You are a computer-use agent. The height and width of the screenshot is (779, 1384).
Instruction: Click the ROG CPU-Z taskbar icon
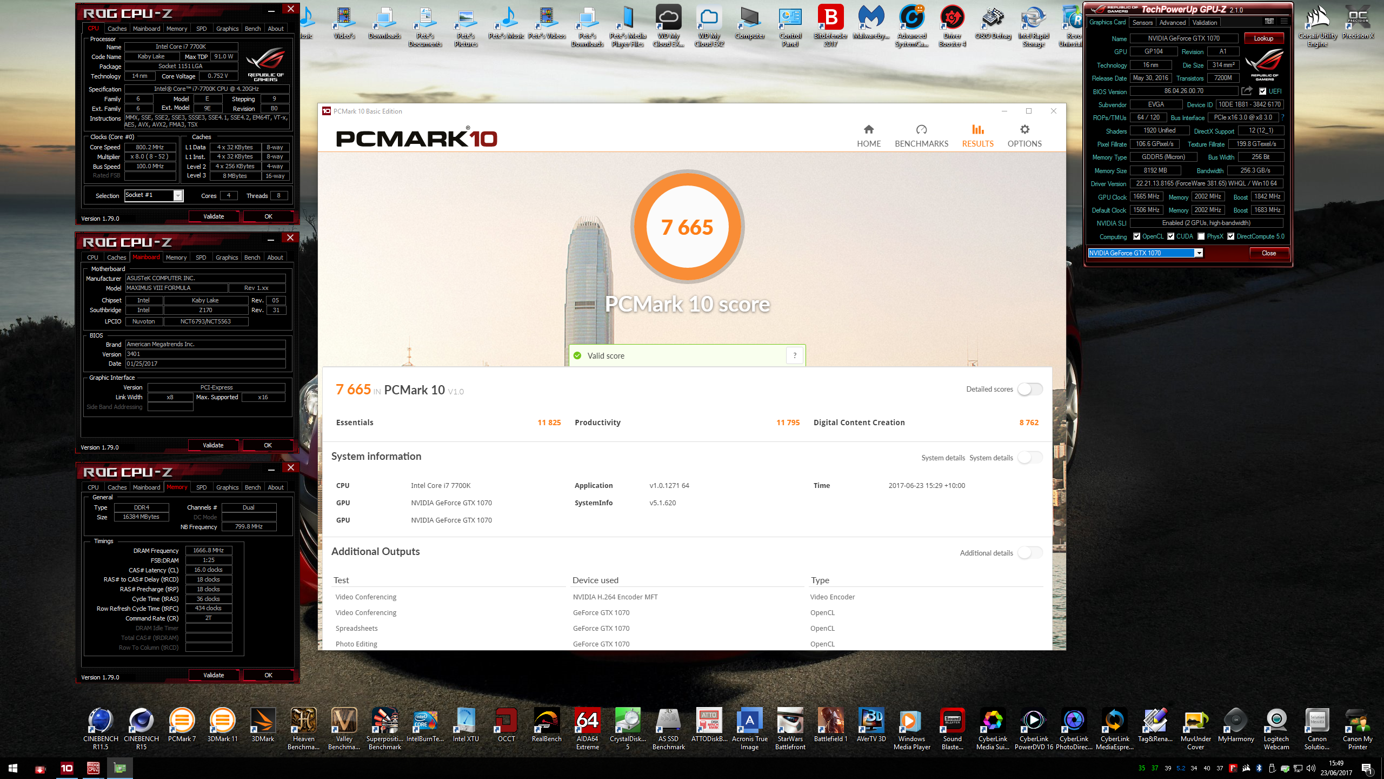93,768
